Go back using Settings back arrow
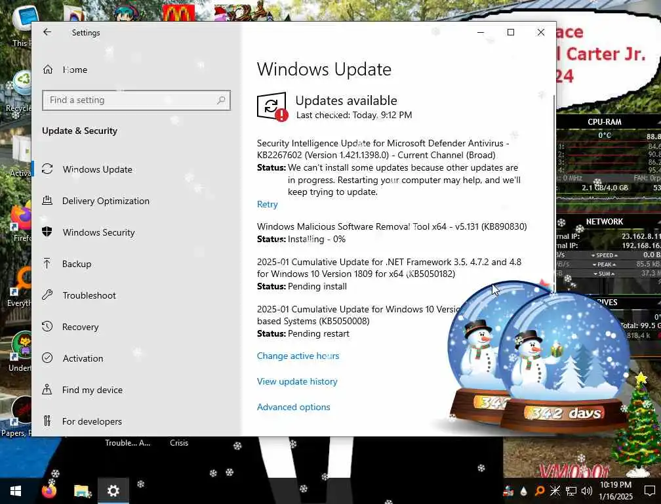Image resolution: width=661 pixels, height=504 pixels. [47, 32]
